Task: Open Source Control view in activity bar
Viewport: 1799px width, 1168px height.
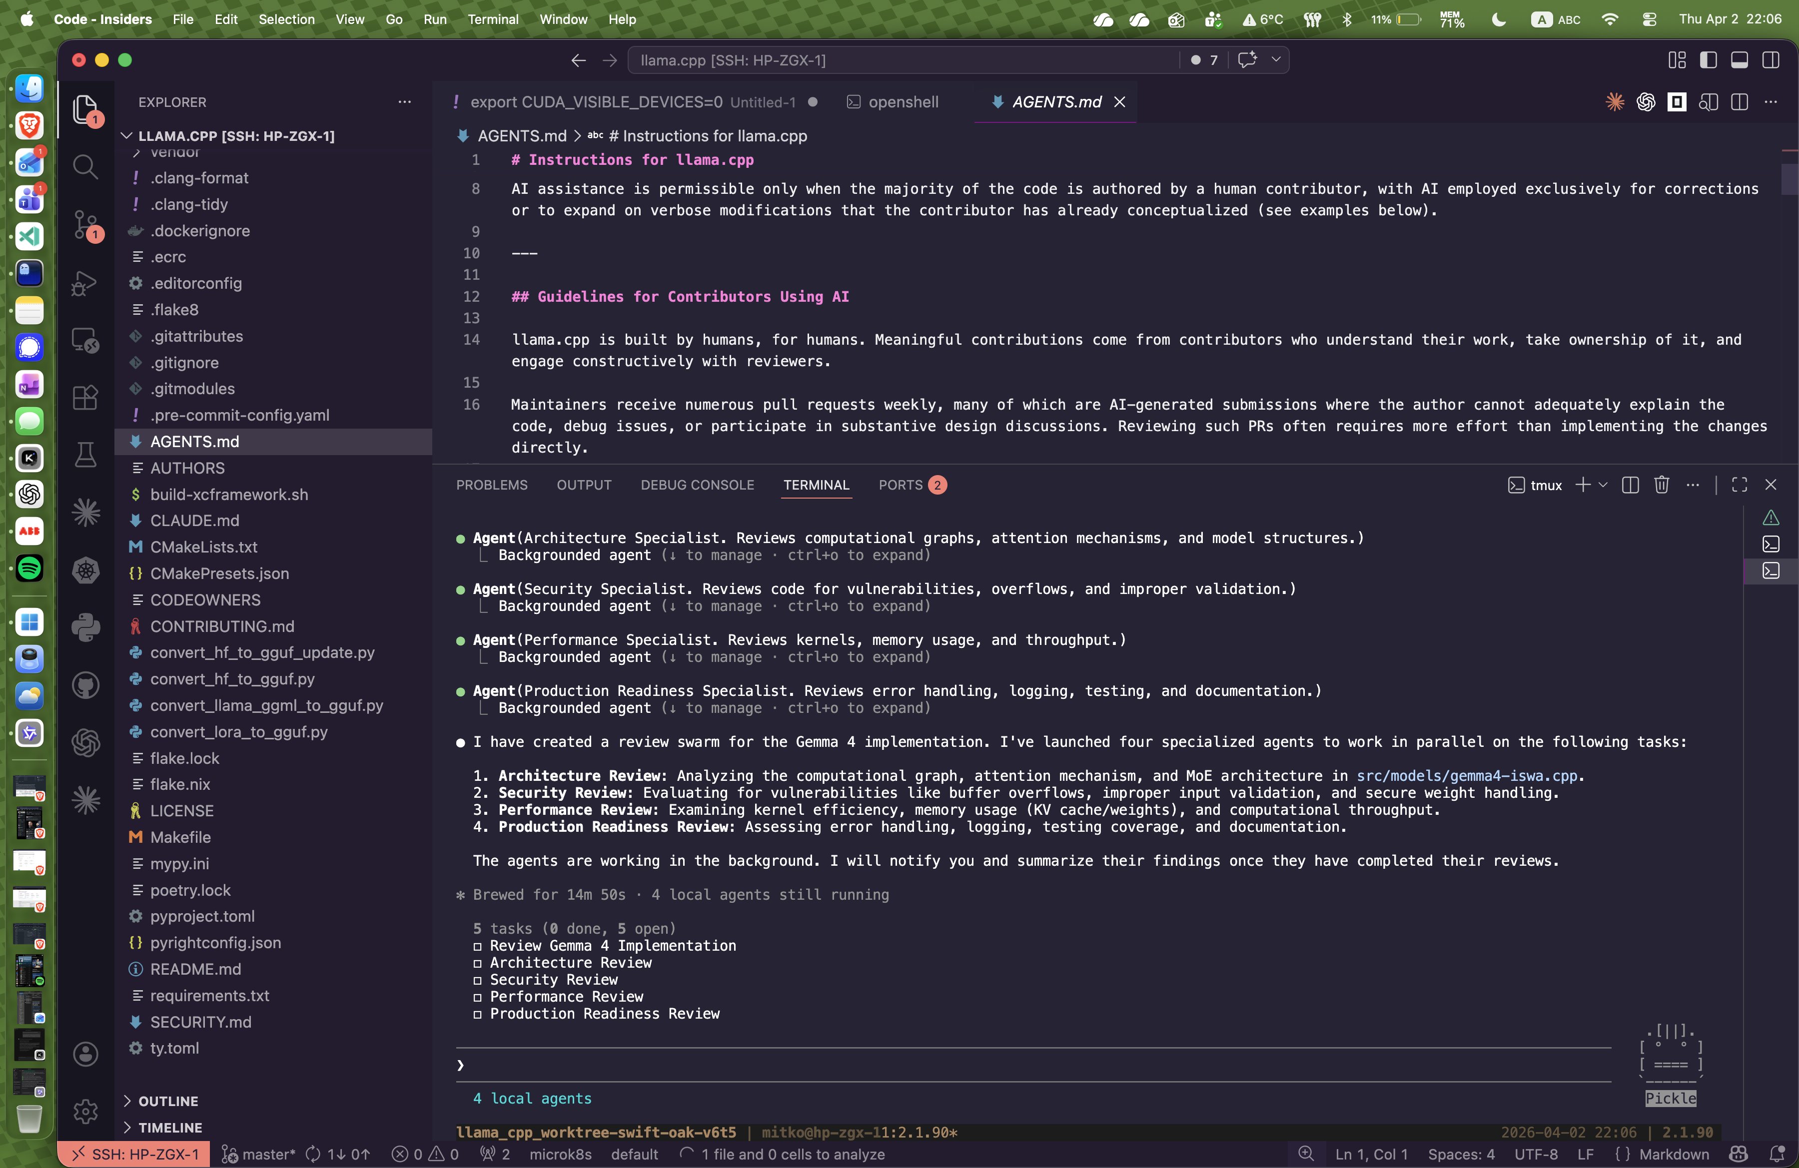Action: 85,225
